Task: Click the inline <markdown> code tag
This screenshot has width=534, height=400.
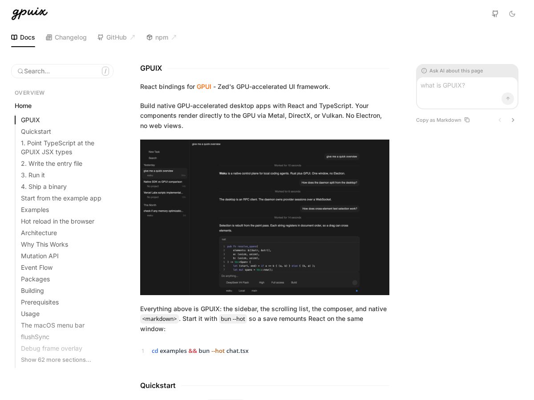Action: coord(159,319)
